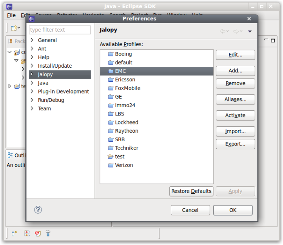Image resolution: width=283 pixels, height=245 pixels.
Task: Click the Package Explorer tab icon
Action: pyautogui.click(x=11, y=41)
